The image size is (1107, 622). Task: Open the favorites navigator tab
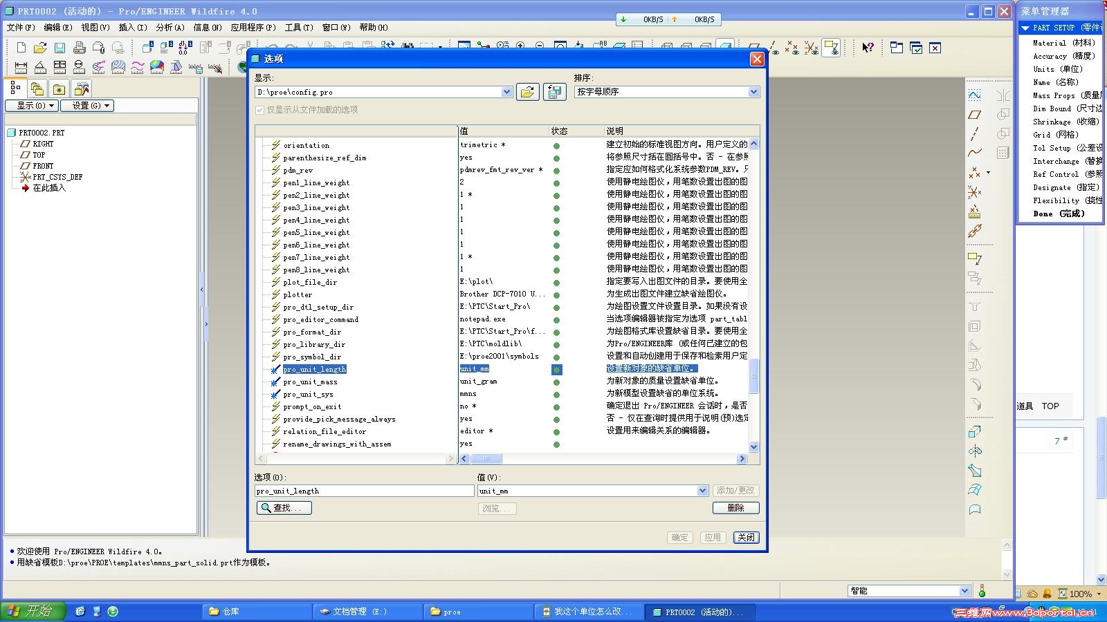60,88
